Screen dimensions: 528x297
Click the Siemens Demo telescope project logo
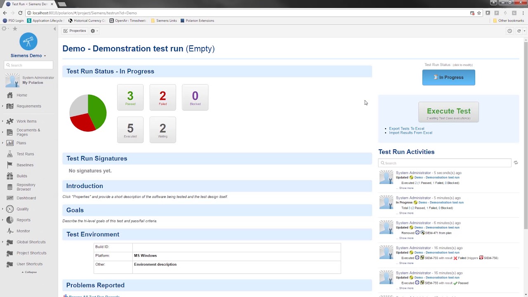click(x=28, y=41)
